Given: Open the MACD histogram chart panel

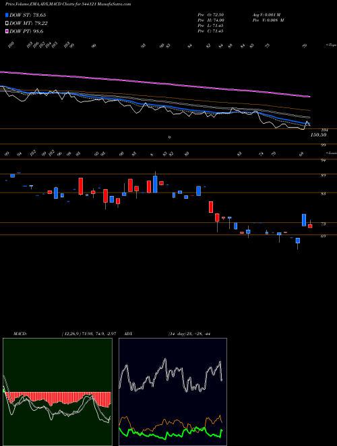Looking at the screenshot, I should click(x=57, y=392).
